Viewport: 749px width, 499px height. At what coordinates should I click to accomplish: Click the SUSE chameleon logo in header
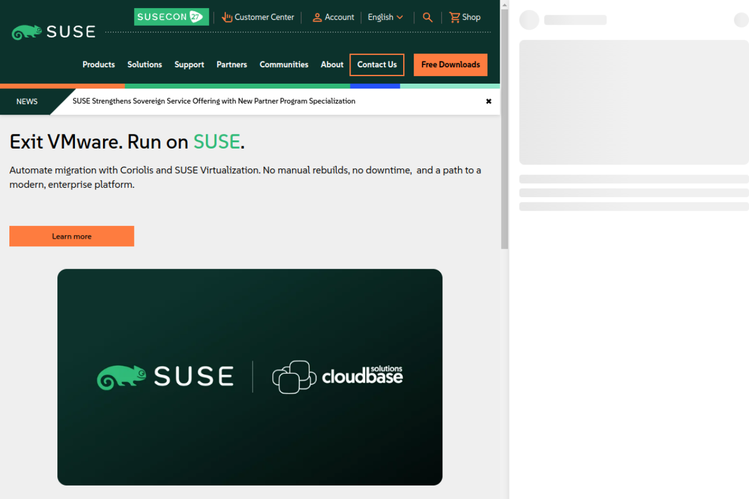pyautogui.click(x=53, y=32)
